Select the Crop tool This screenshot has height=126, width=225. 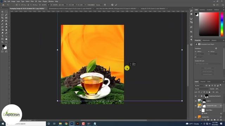(x=2, y=18)
